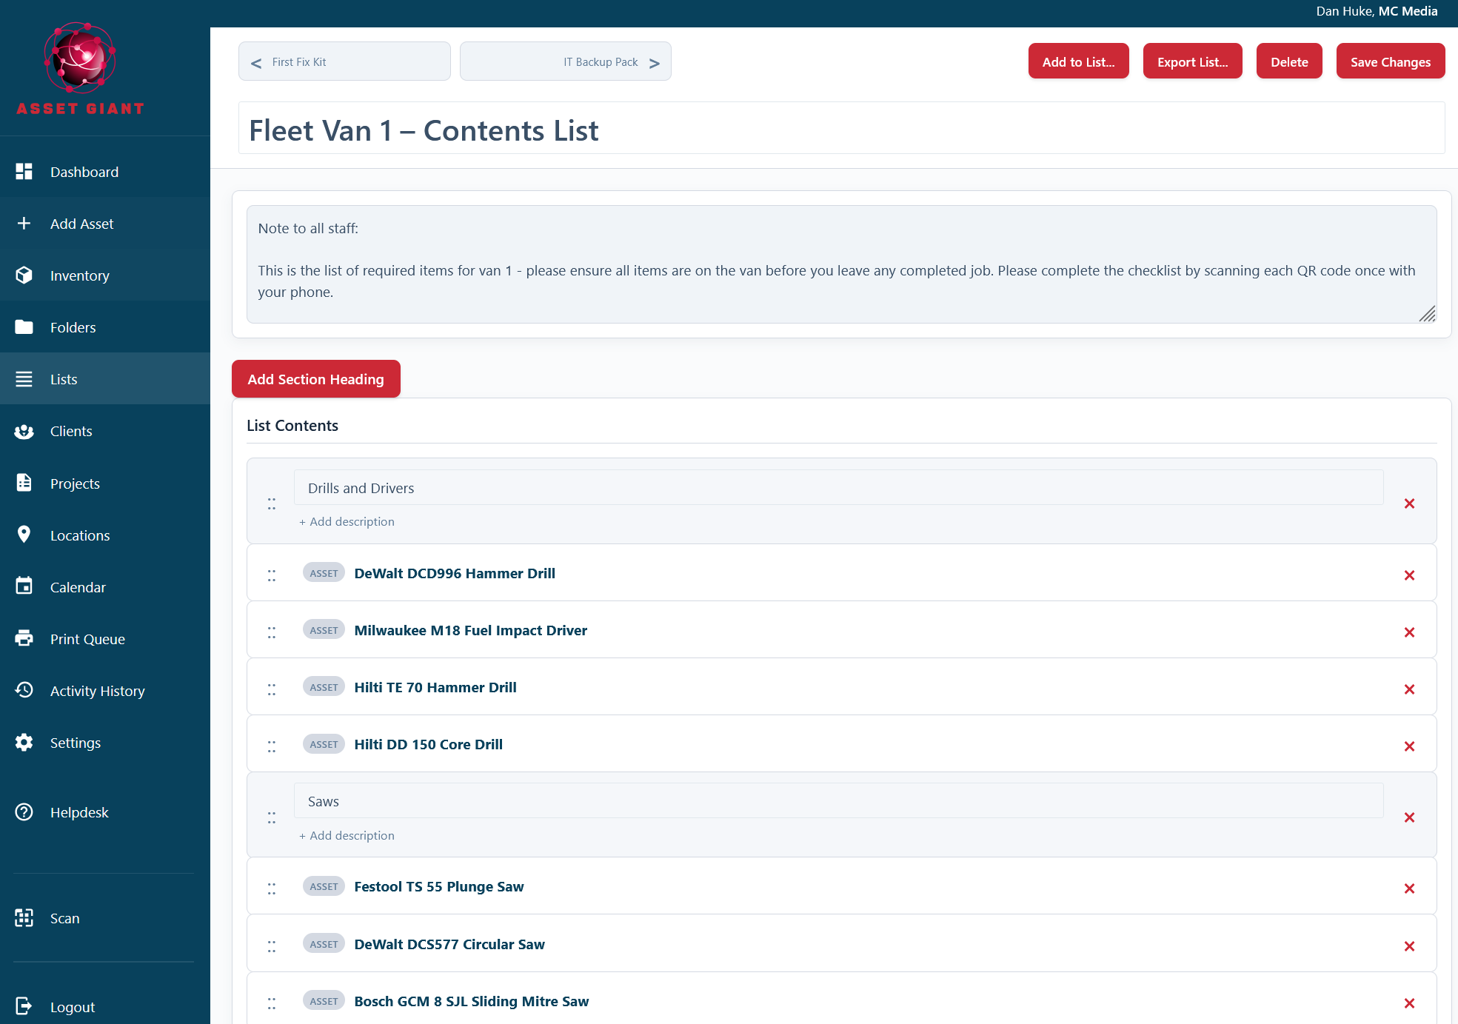The image size is (1458, 1024).
Task: Remove Bosch GCM 8 SJL Mitre Saw
Action: 1409,1003
